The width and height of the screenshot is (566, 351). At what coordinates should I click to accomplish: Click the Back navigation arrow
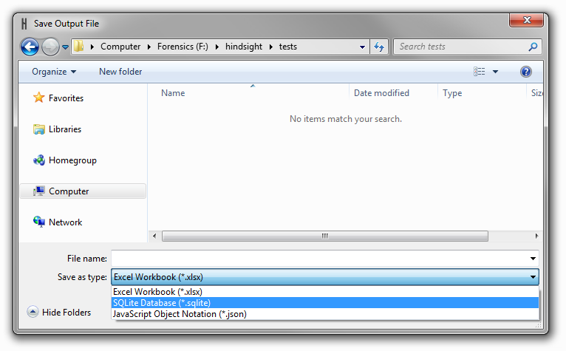(30, 47)
